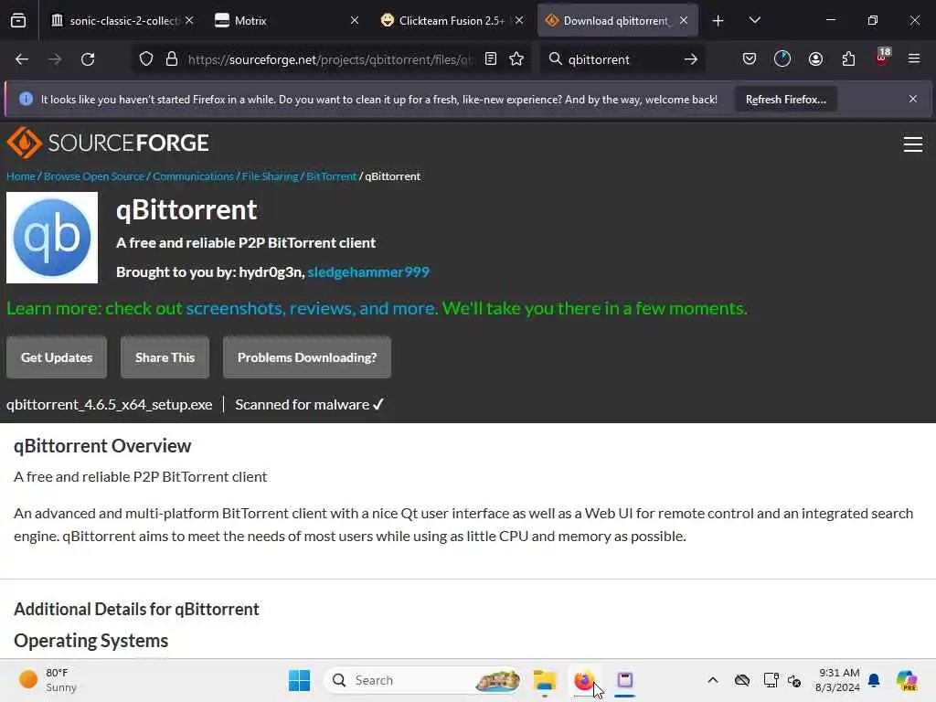Open the Pocket save icon
936x702 pixels.
pos(750,59)
